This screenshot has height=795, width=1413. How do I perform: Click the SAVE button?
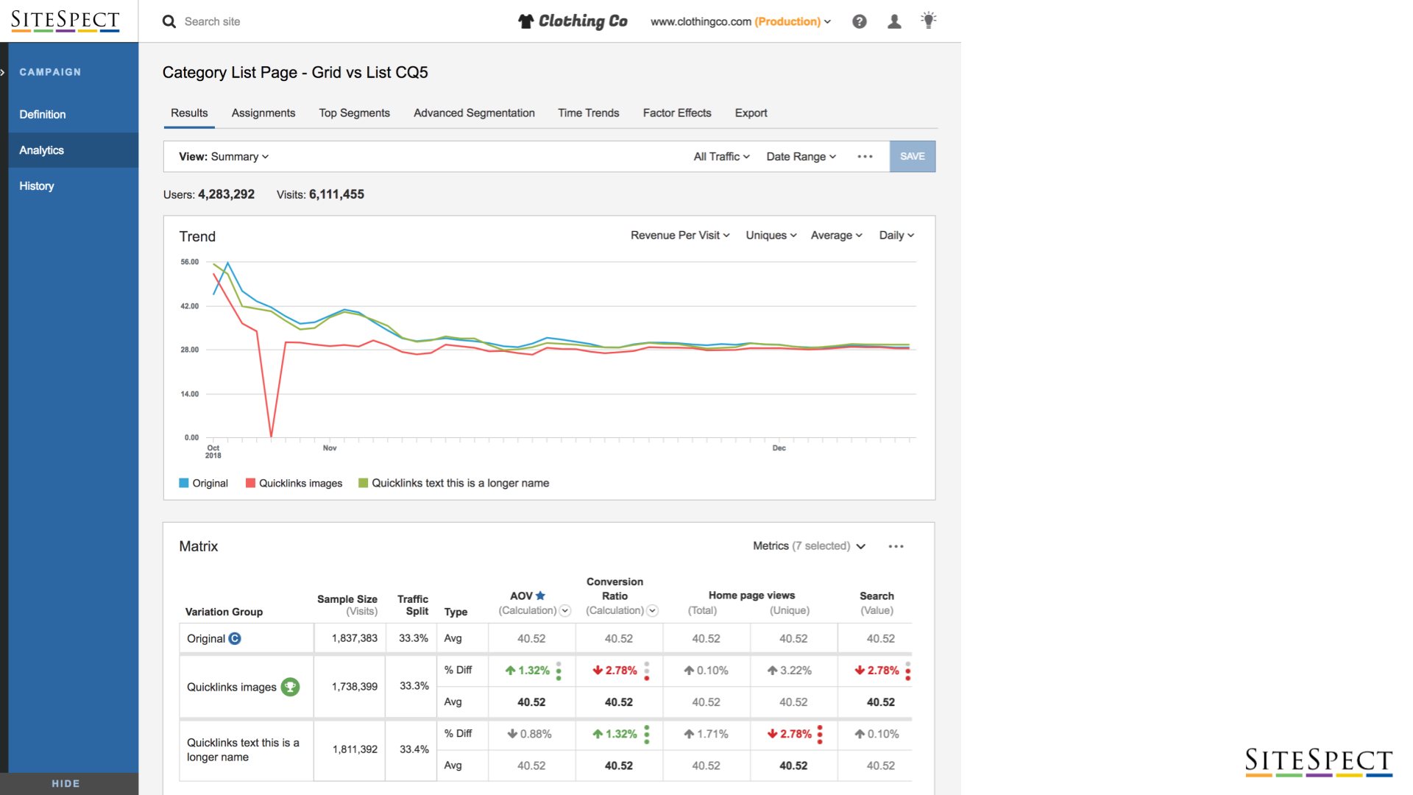point(912,157)
